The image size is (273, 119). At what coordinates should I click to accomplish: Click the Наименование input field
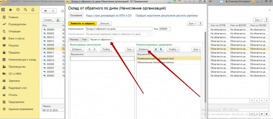118,29
